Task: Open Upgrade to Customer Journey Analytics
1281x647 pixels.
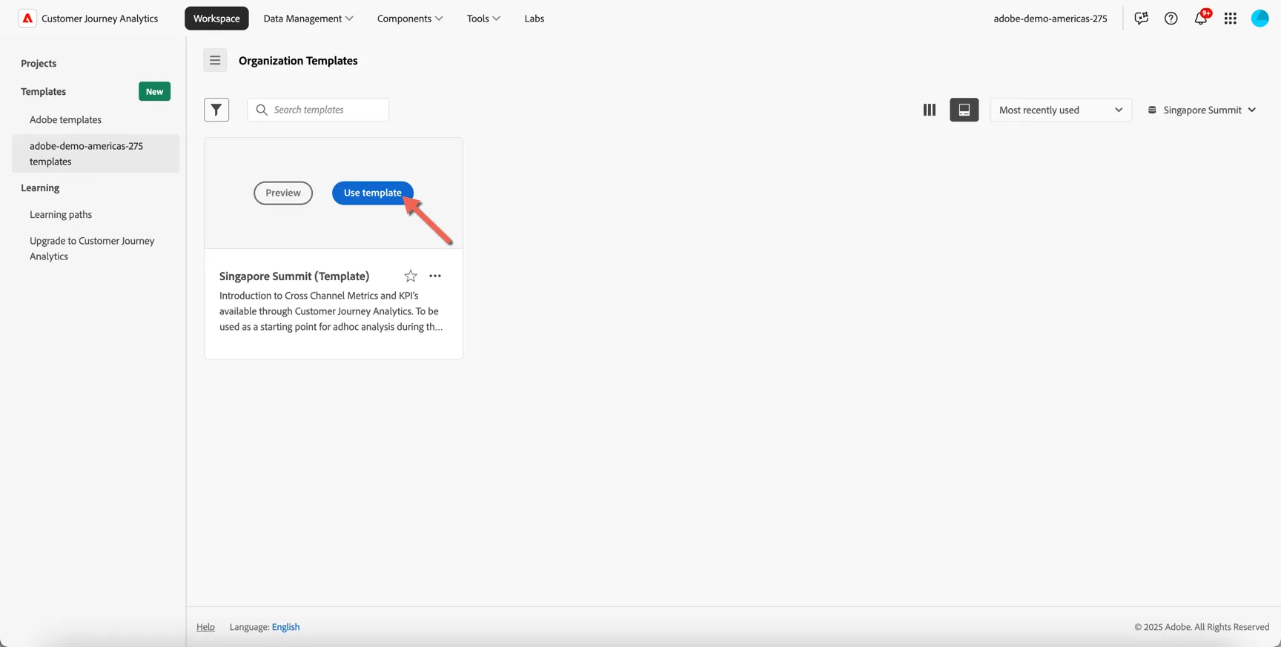Action: pos(93,248)
